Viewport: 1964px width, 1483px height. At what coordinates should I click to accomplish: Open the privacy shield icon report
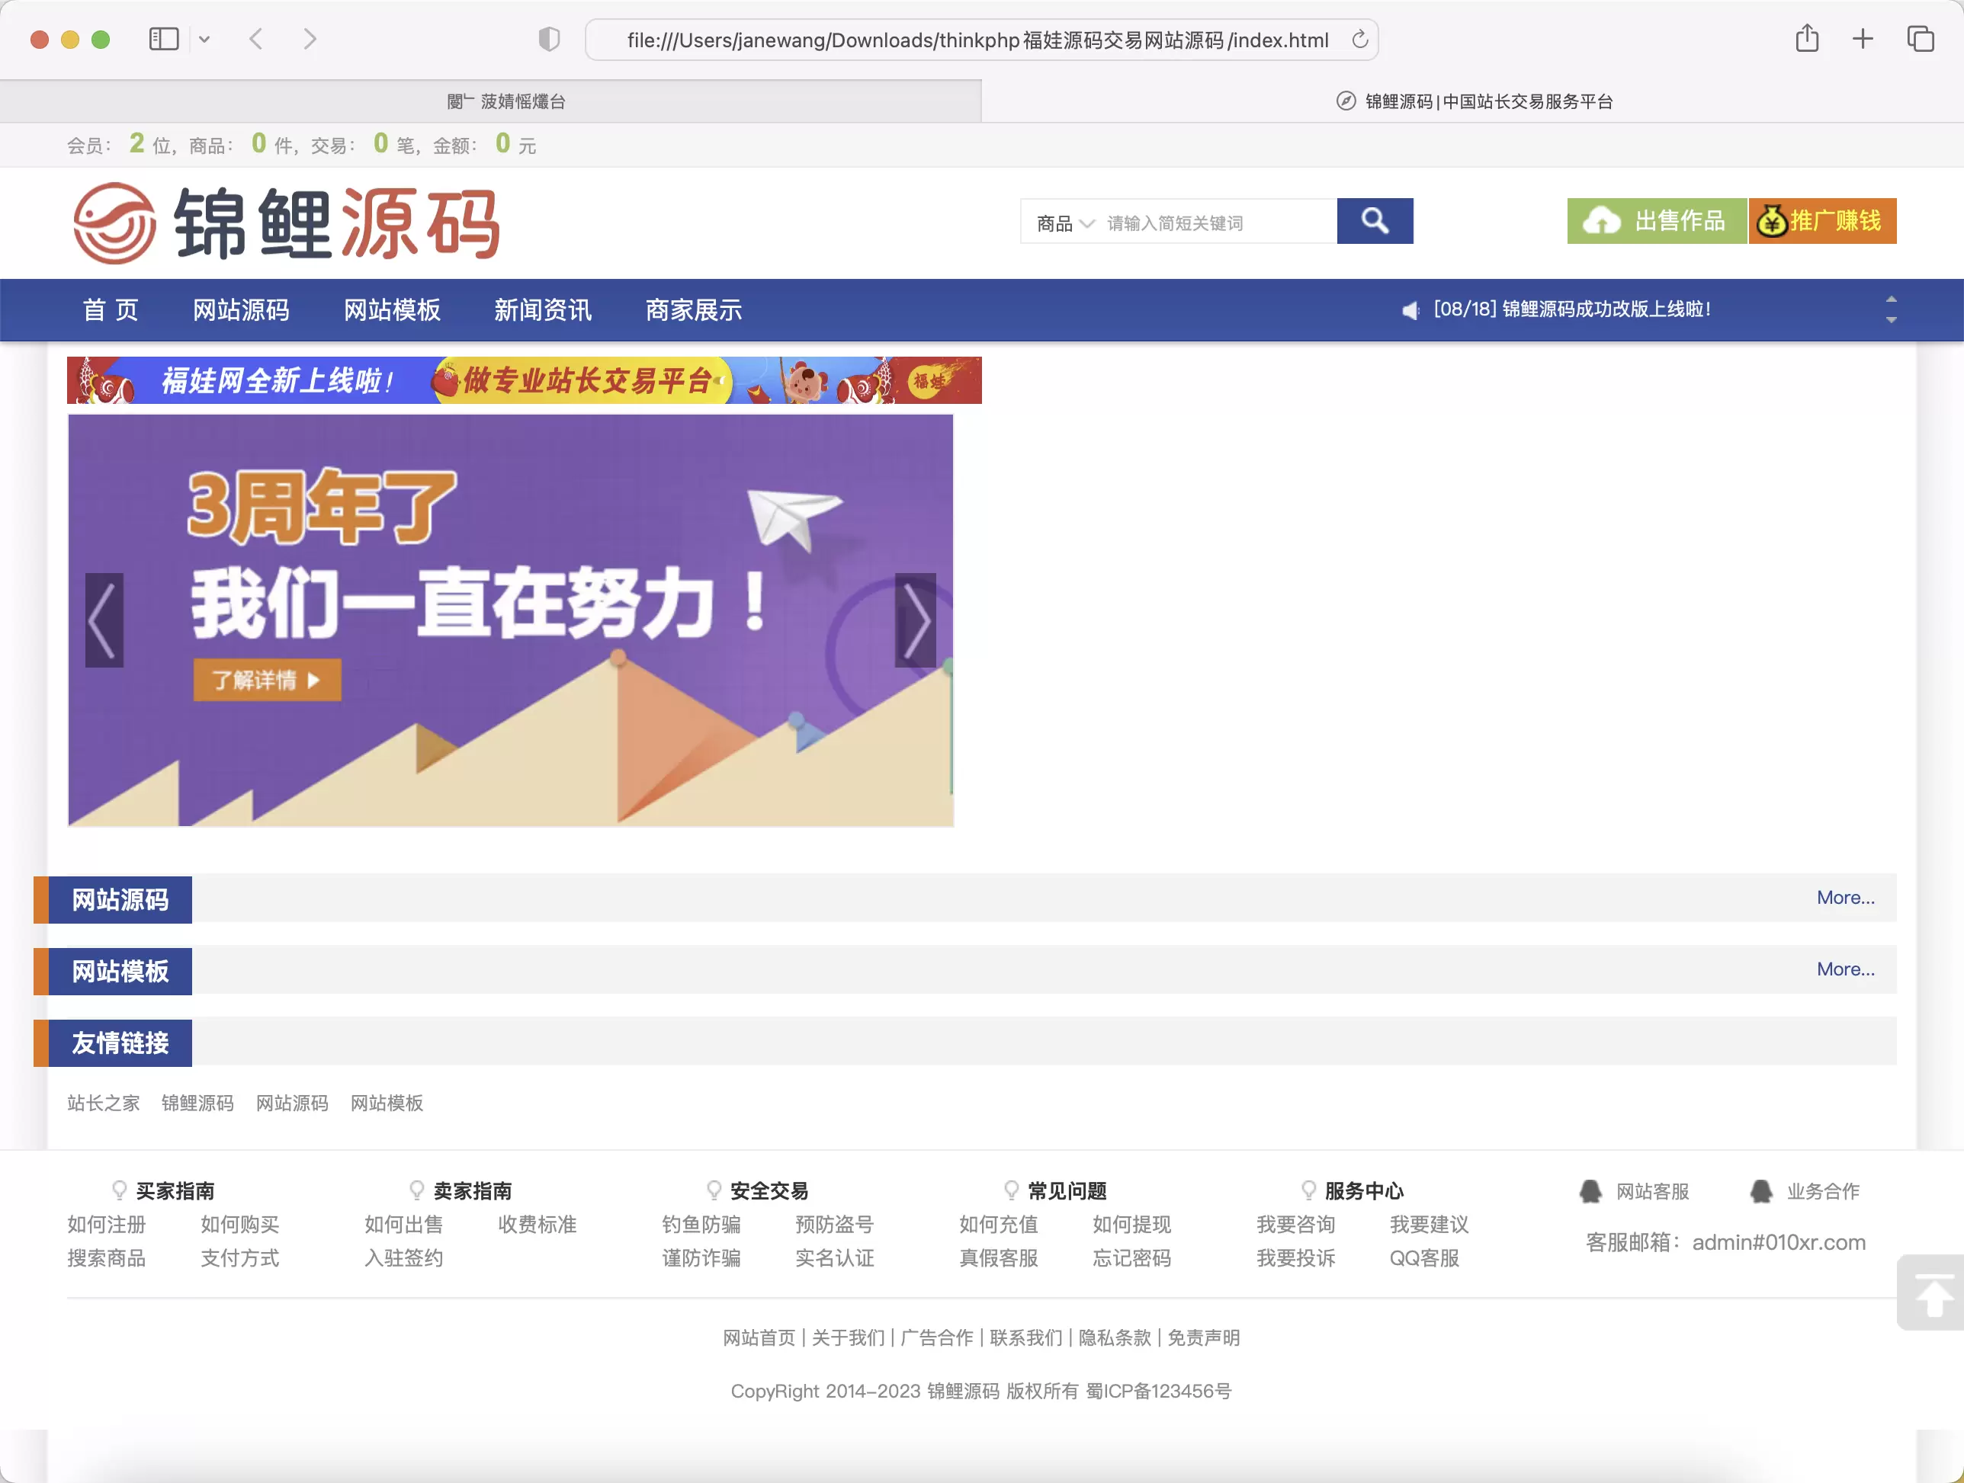tap(549, 39)
